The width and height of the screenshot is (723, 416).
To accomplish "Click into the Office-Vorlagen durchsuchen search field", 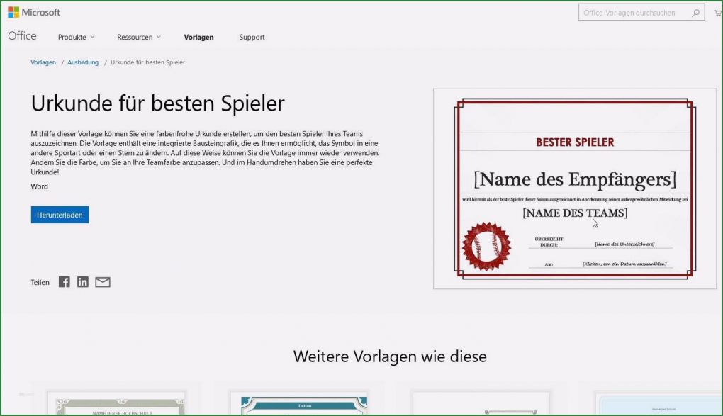I will [631, 12].
